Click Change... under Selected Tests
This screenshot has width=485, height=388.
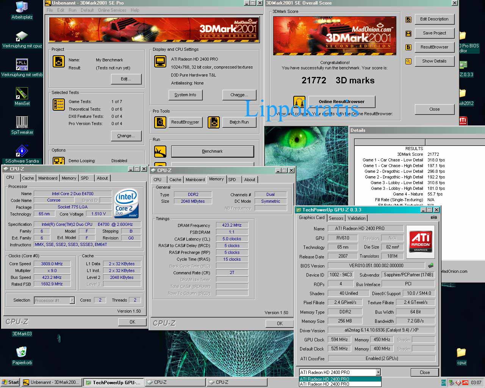tap(126, 136)
